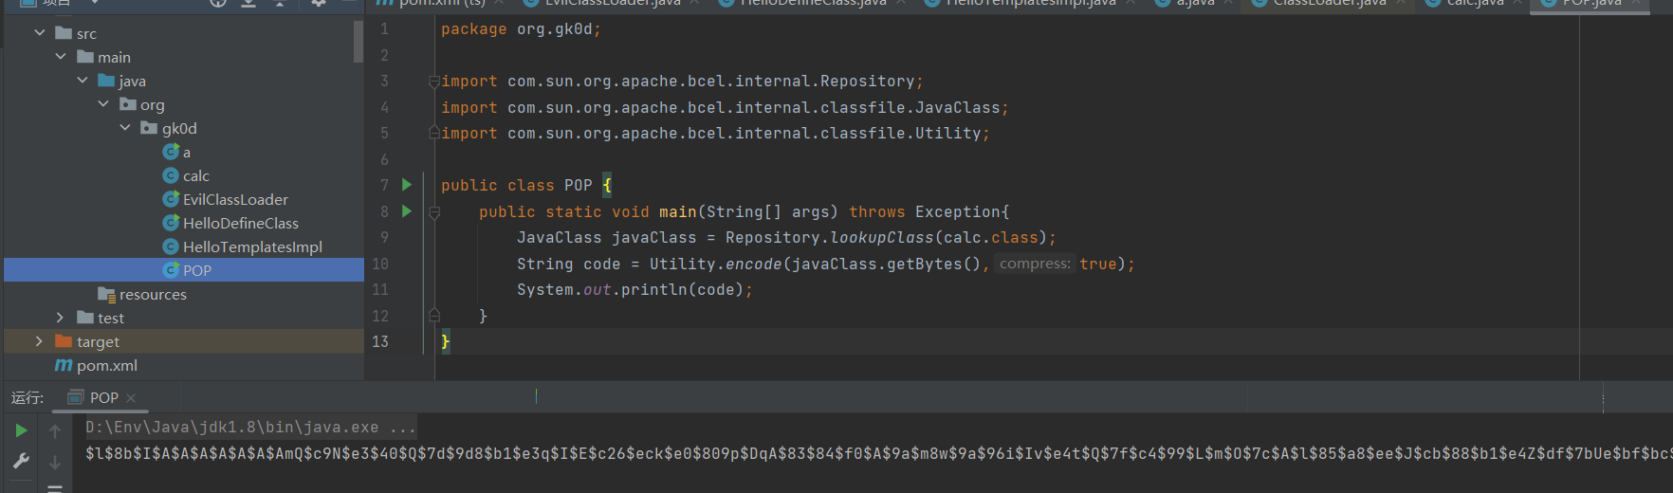The height and width of the screenshot is (493, 1673).
Task: Run class POP from line 7 gutter
Action: tap(407, 185)
